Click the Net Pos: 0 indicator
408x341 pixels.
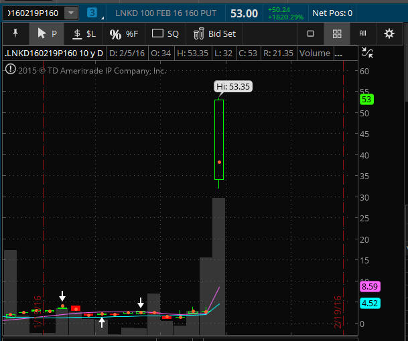333,13
